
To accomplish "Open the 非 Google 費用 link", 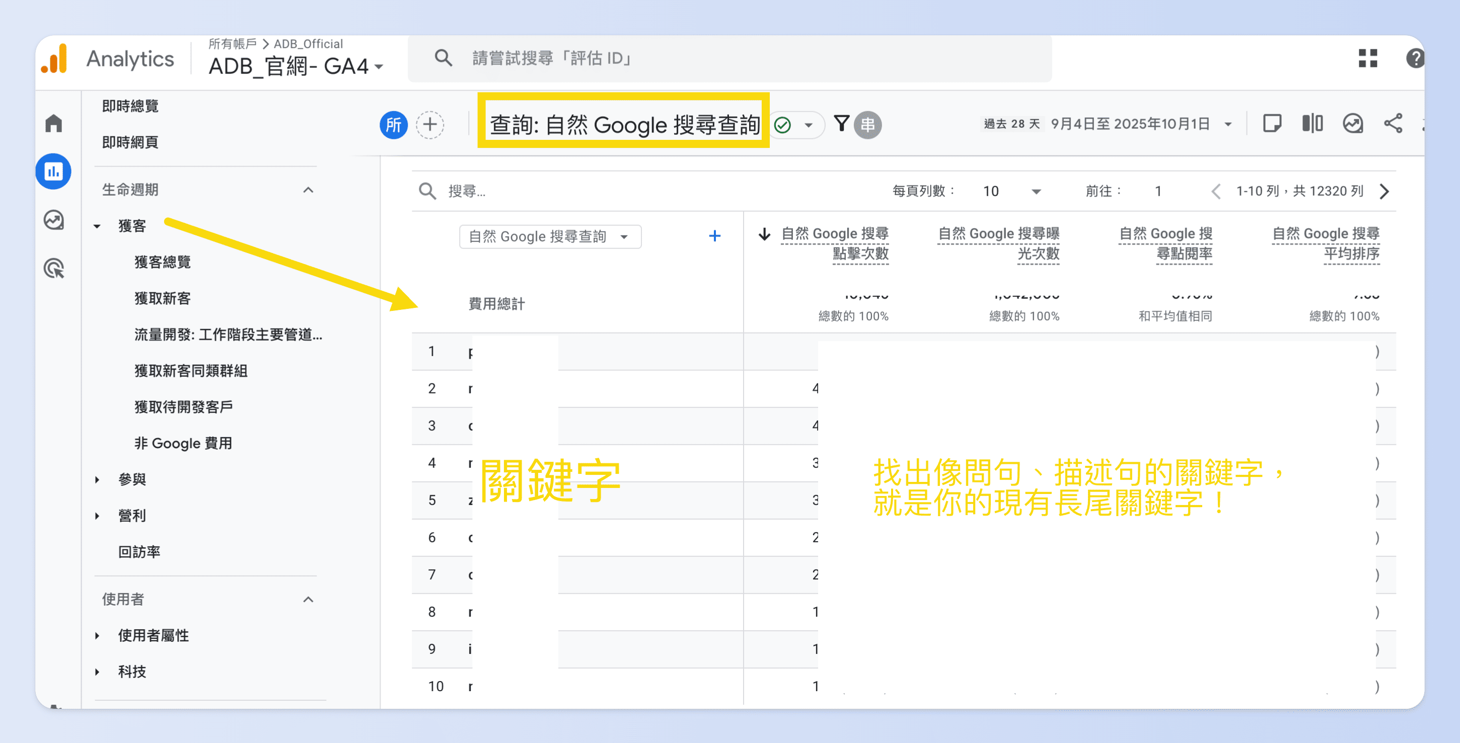I will click(182, 443).
